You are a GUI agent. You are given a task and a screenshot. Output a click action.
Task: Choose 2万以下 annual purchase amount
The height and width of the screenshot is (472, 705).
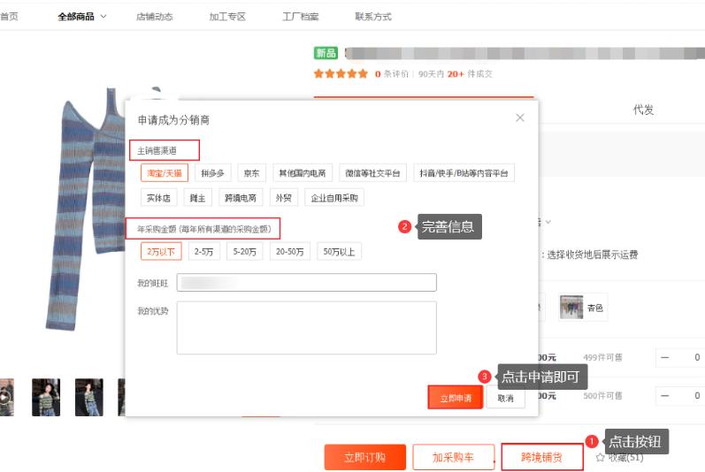160,252
